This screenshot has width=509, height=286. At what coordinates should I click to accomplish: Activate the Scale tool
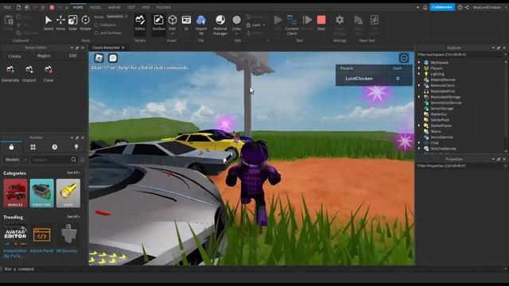click(72, 23)
